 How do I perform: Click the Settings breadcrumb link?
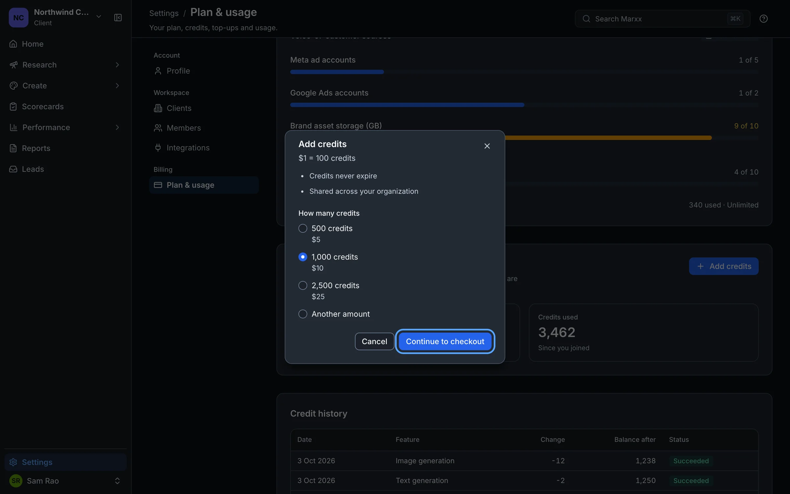coord(164,13)
